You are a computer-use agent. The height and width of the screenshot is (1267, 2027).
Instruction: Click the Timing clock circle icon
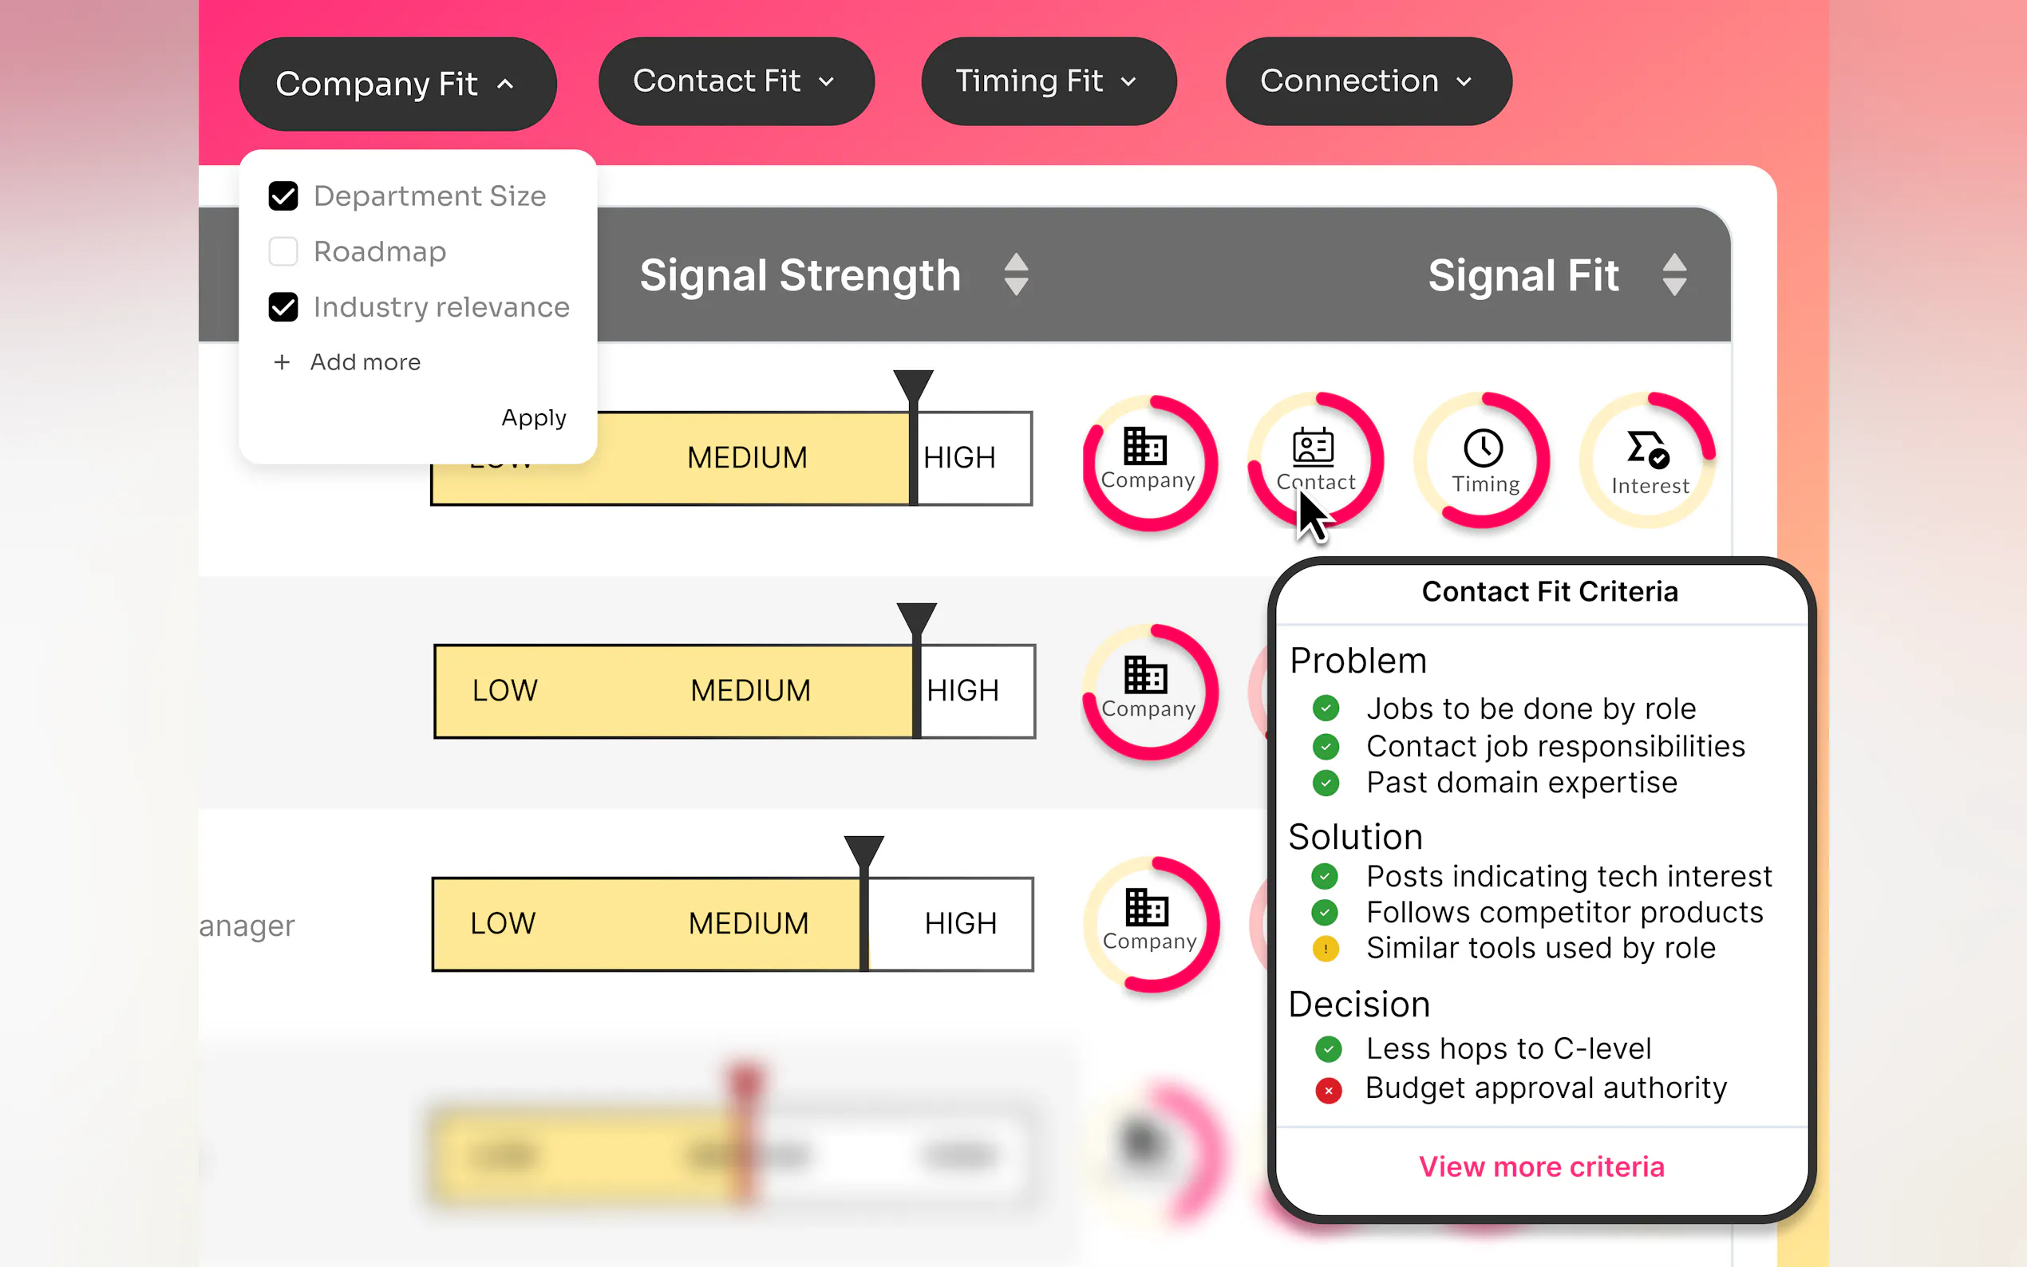1481,460
